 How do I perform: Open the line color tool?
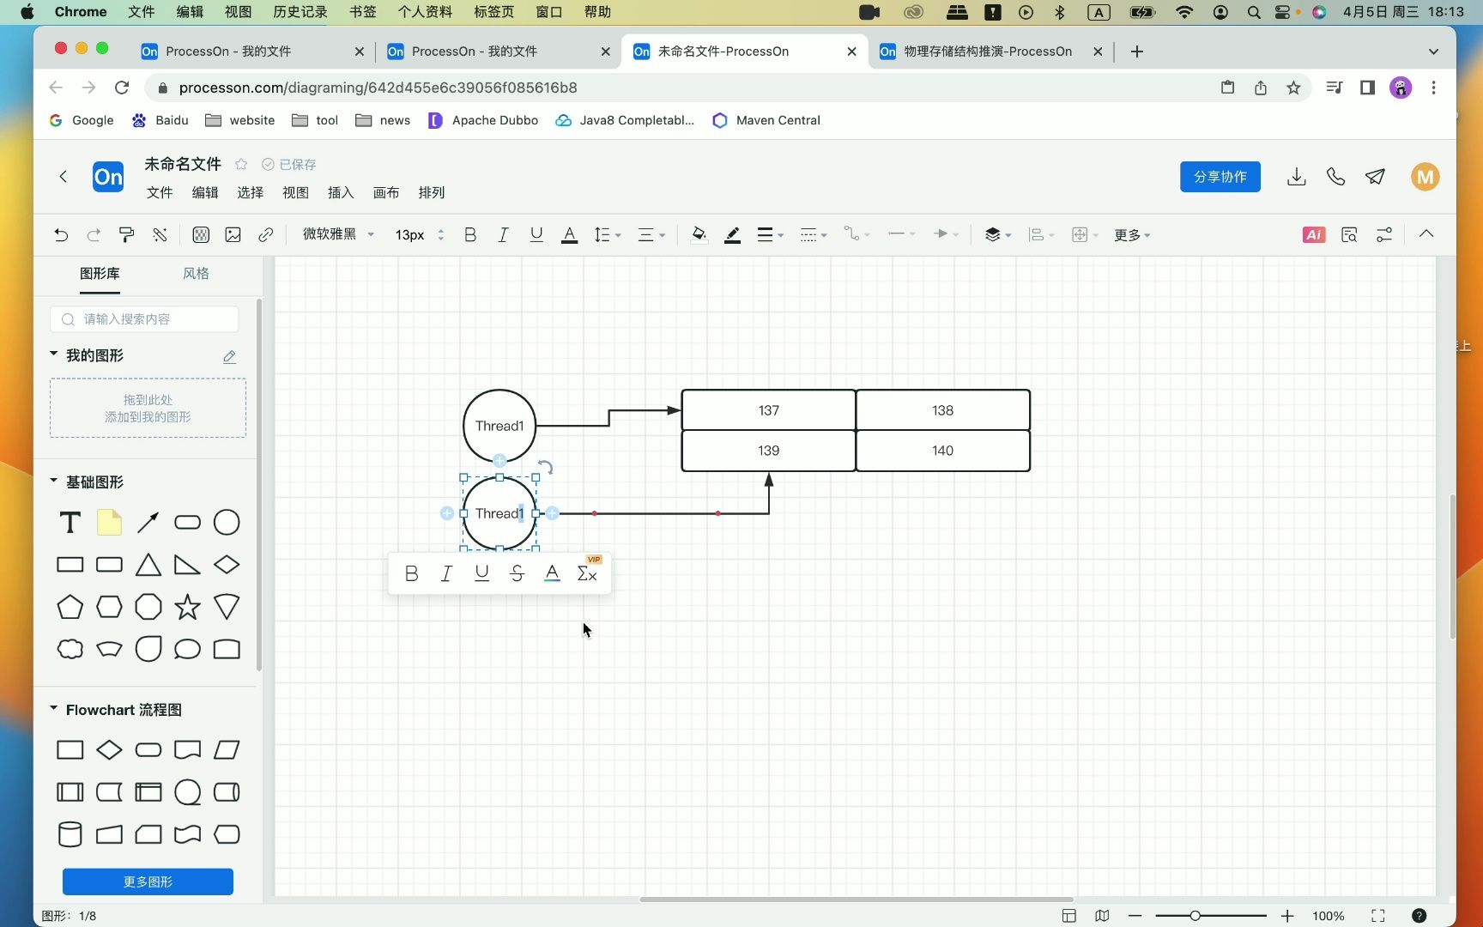(x=732, y=234)
